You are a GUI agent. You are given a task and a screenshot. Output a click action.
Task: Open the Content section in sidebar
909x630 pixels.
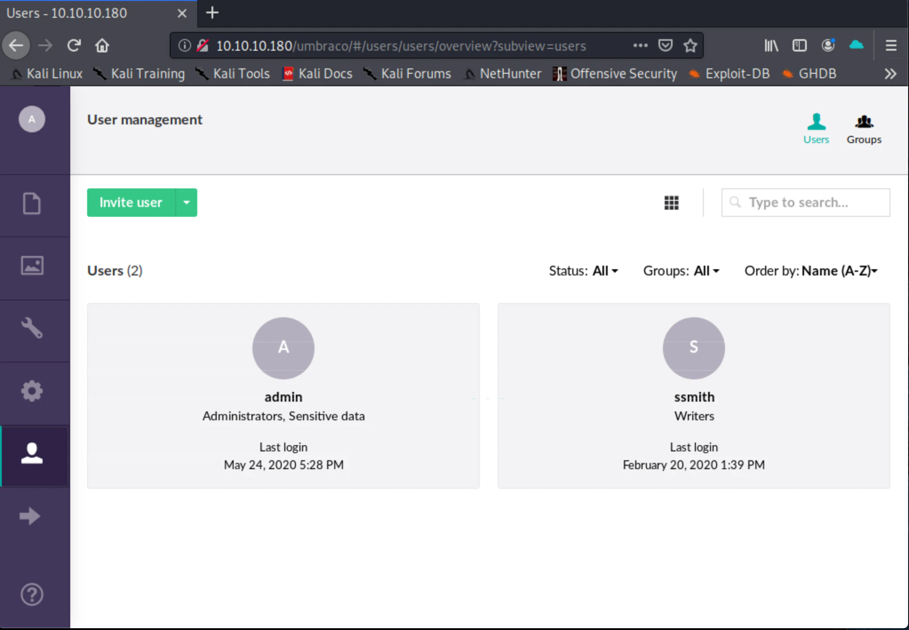[x=32, y=203]
